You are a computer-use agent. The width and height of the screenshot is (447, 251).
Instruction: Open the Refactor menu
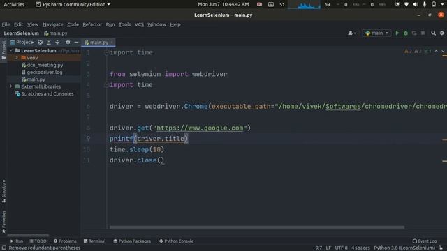point(92,24)
